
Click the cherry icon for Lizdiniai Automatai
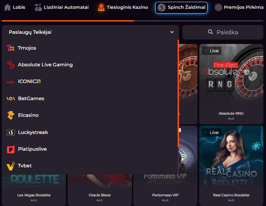coord(38,7)
